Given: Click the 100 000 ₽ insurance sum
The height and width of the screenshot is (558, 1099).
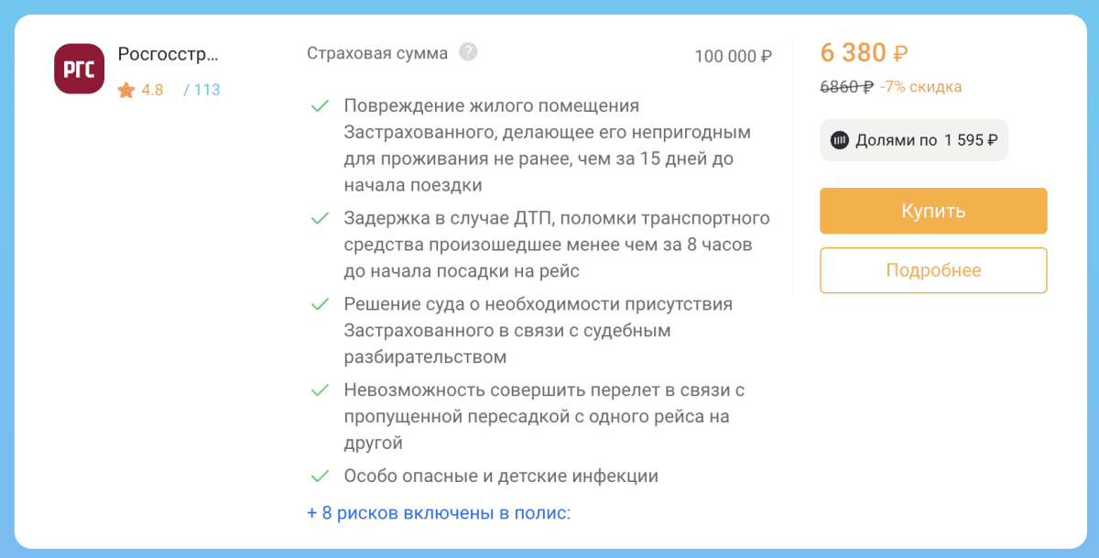Looking at the screenshot, I should [x=733, y=57].
